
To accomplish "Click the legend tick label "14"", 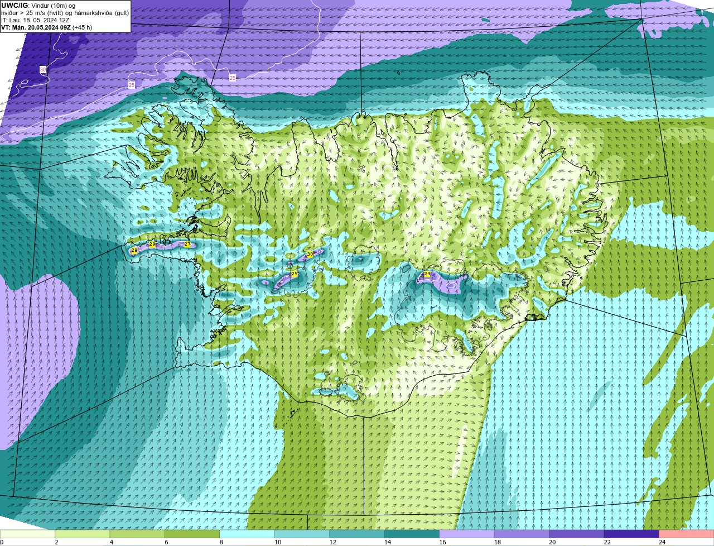I will pyautogui.click(x=388, y=542).
